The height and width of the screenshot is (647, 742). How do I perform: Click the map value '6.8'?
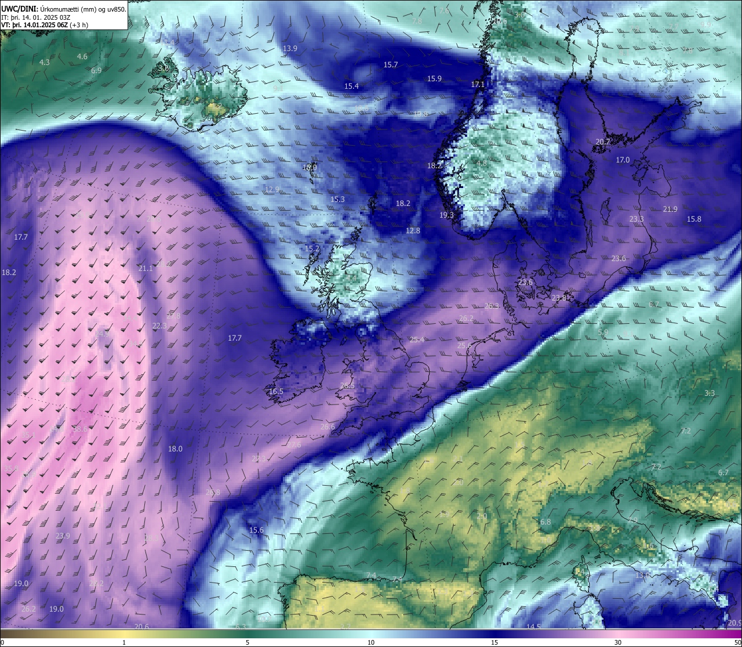(545, 522)
